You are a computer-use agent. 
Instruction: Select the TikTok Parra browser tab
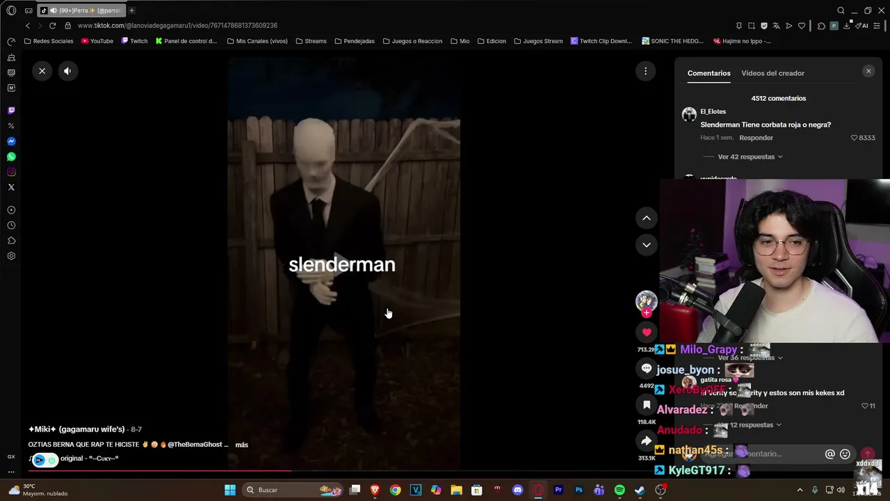tap(81, 10)
